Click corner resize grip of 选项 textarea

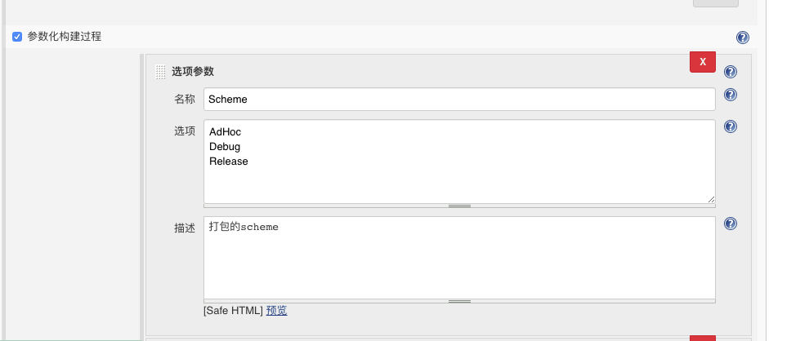712,200
